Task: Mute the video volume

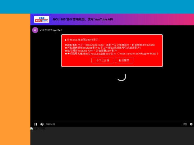Action: [42, 124]
